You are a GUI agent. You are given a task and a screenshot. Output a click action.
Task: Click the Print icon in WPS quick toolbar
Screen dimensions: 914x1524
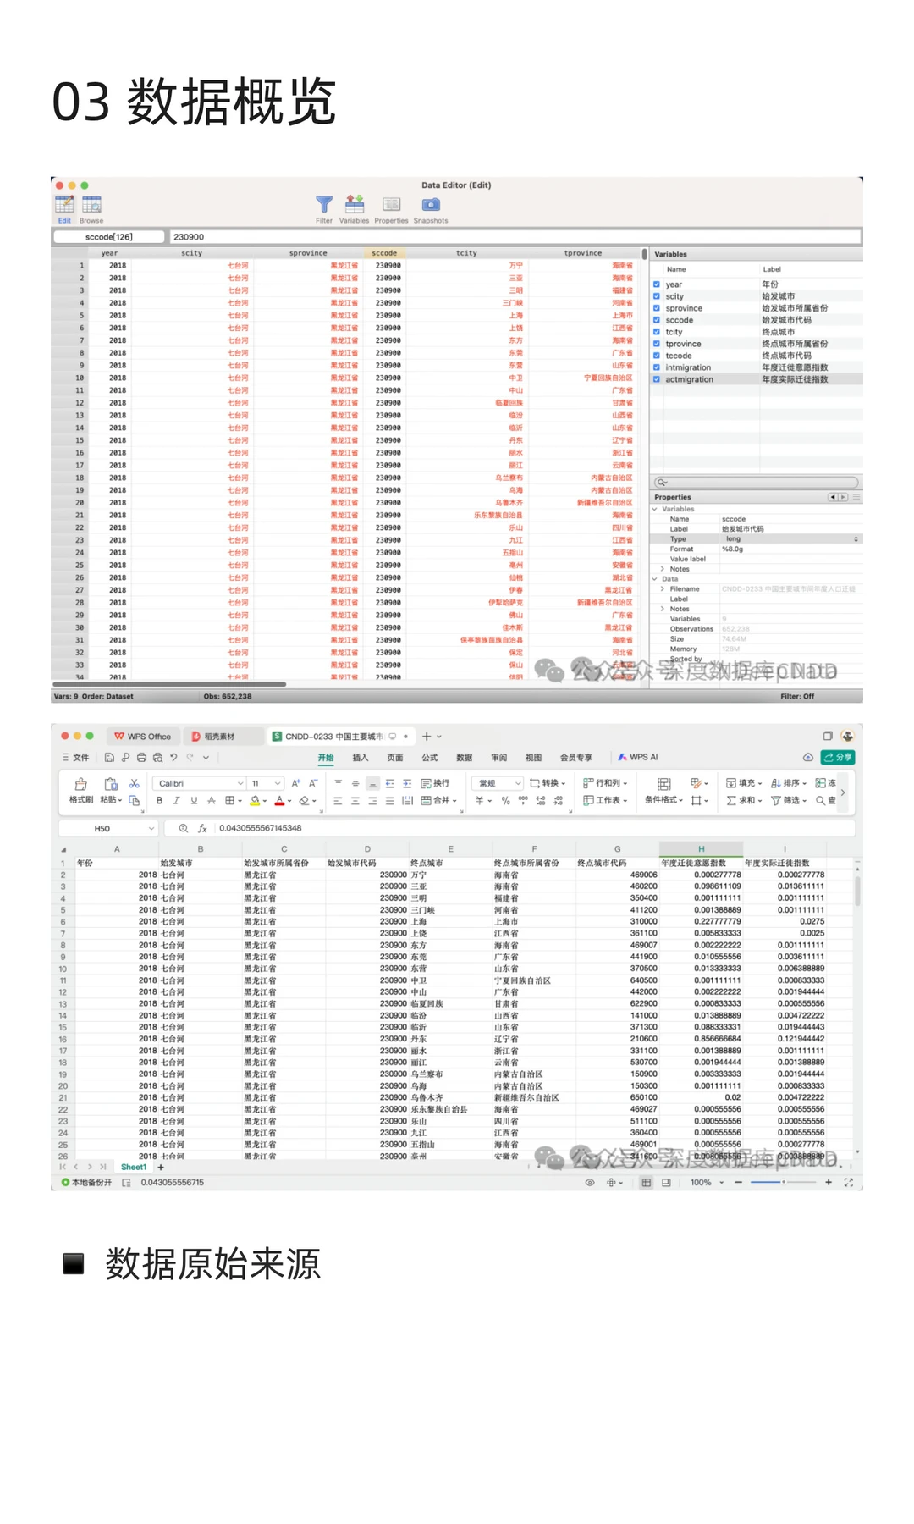point(141,758)
